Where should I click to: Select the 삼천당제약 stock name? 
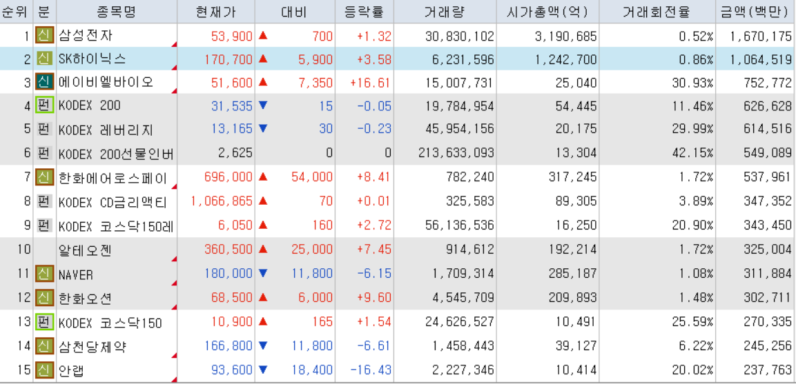[93, 347]
